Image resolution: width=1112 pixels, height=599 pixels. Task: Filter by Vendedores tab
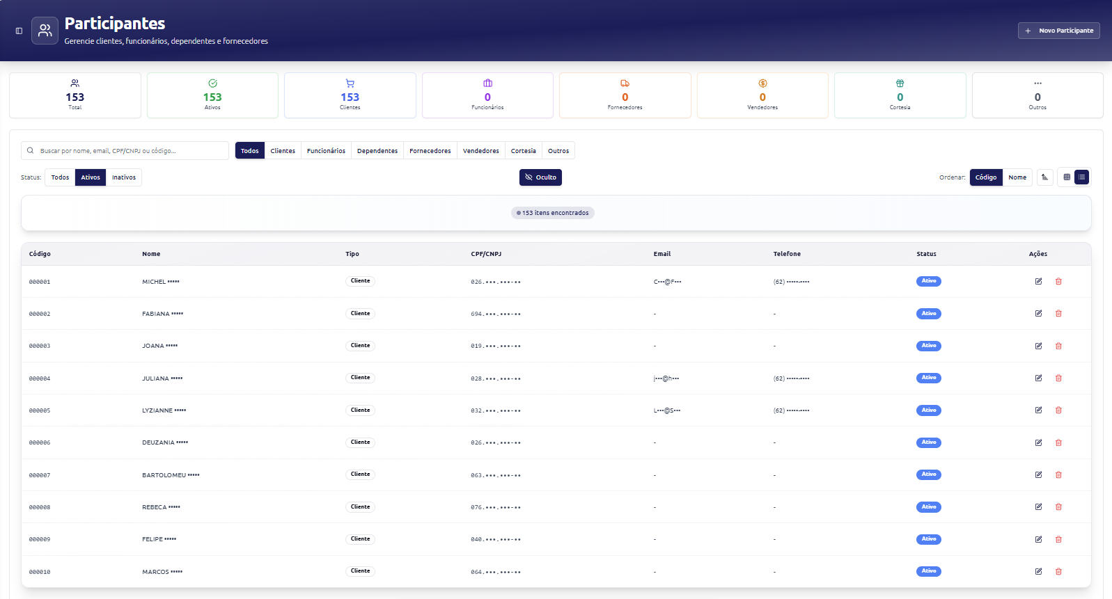(481, 151)
